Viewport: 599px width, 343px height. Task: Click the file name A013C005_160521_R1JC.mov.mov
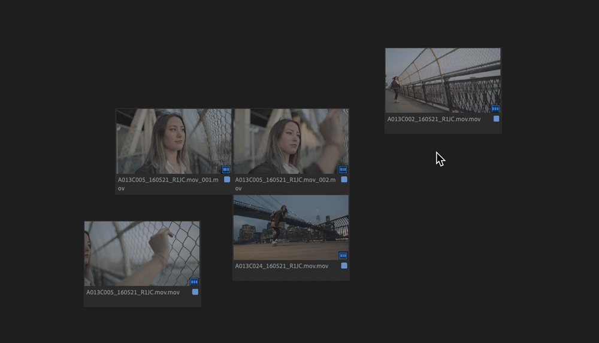(133, 292)
